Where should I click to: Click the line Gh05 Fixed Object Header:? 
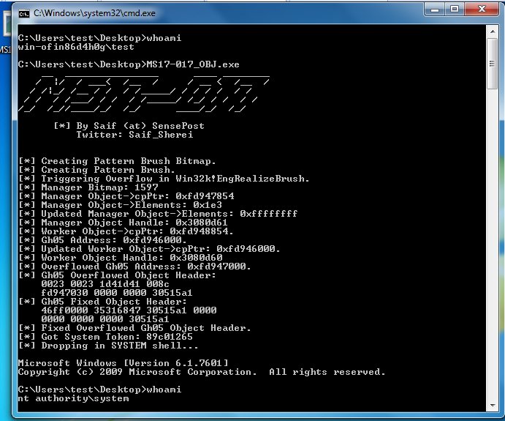click(x=102, y=302)
